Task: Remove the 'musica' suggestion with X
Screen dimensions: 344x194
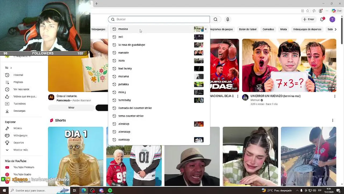Action: click(206, 29)
